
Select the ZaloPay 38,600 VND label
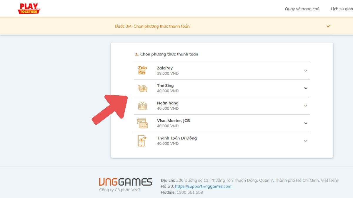pyautogui.click(x=168, y=71)
